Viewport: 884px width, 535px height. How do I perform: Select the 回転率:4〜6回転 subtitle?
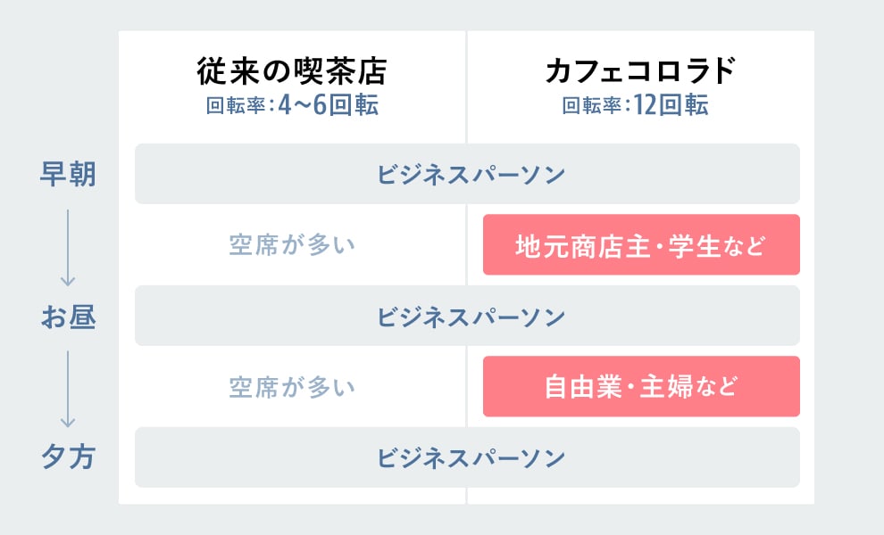tap(292, 106)
